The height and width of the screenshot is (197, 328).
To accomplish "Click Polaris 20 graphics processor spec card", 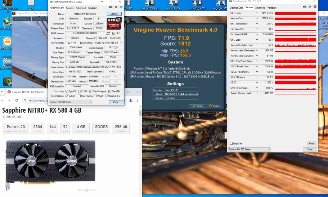I will [x=16, y=128].
